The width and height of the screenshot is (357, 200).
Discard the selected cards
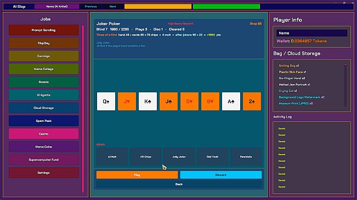point(221,175)
